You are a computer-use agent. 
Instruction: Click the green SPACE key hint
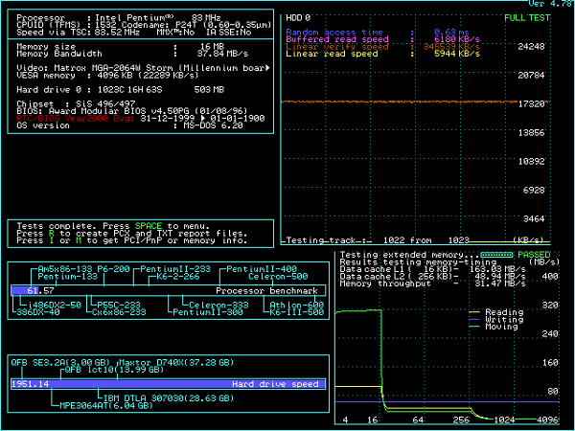pyautogui.click(x=149, y=226)
